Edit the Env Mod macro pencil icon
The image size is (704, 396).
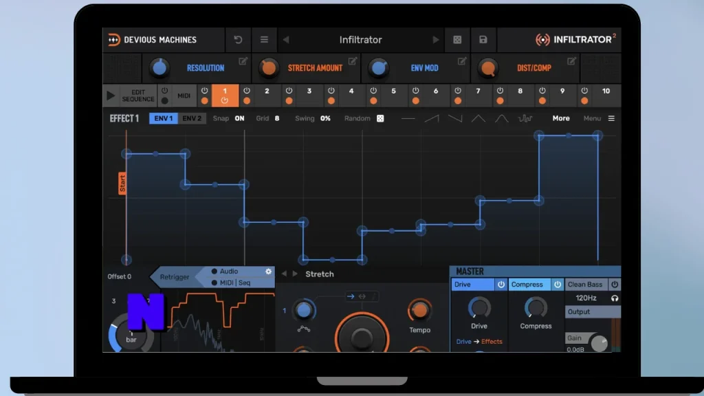(x=462, y=61)
